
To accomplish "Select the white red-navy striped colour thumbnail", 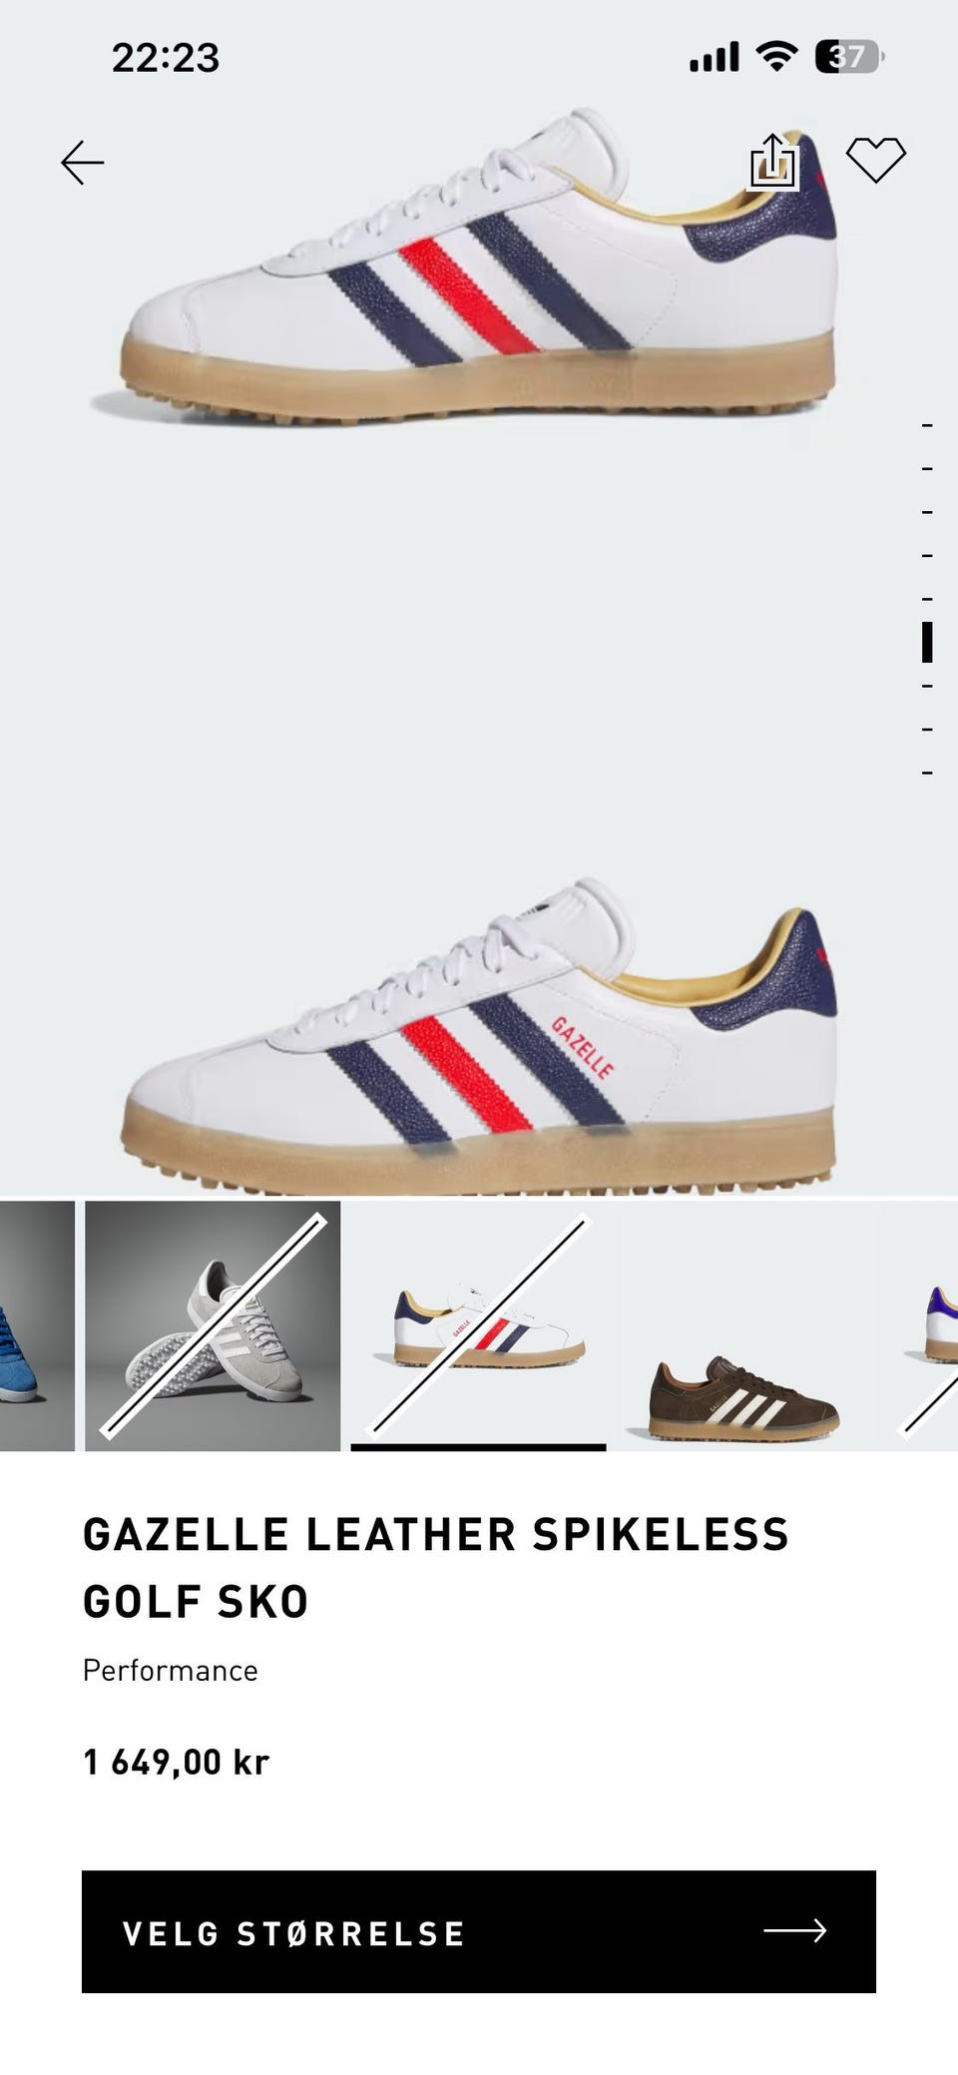I will tap(478, 1326).
